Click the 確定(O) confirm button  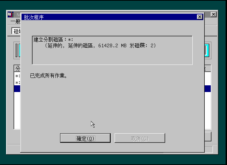(x=85, y=138)
